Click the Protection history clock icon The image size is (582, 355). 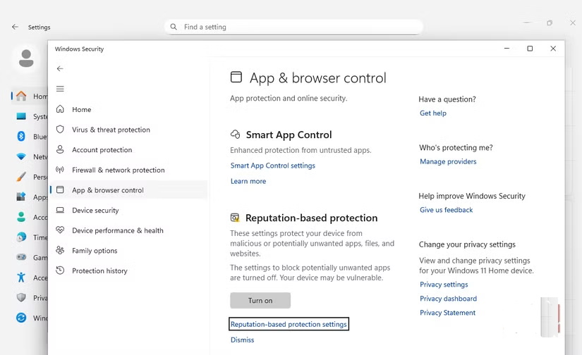pos(60,270)
